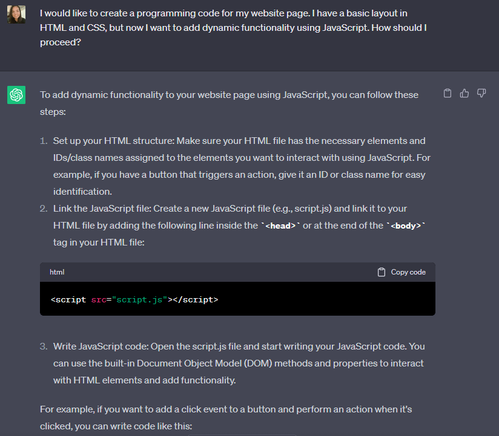Click the Copy code button
This screenshot has height=436, width=499.
(402, 272)
